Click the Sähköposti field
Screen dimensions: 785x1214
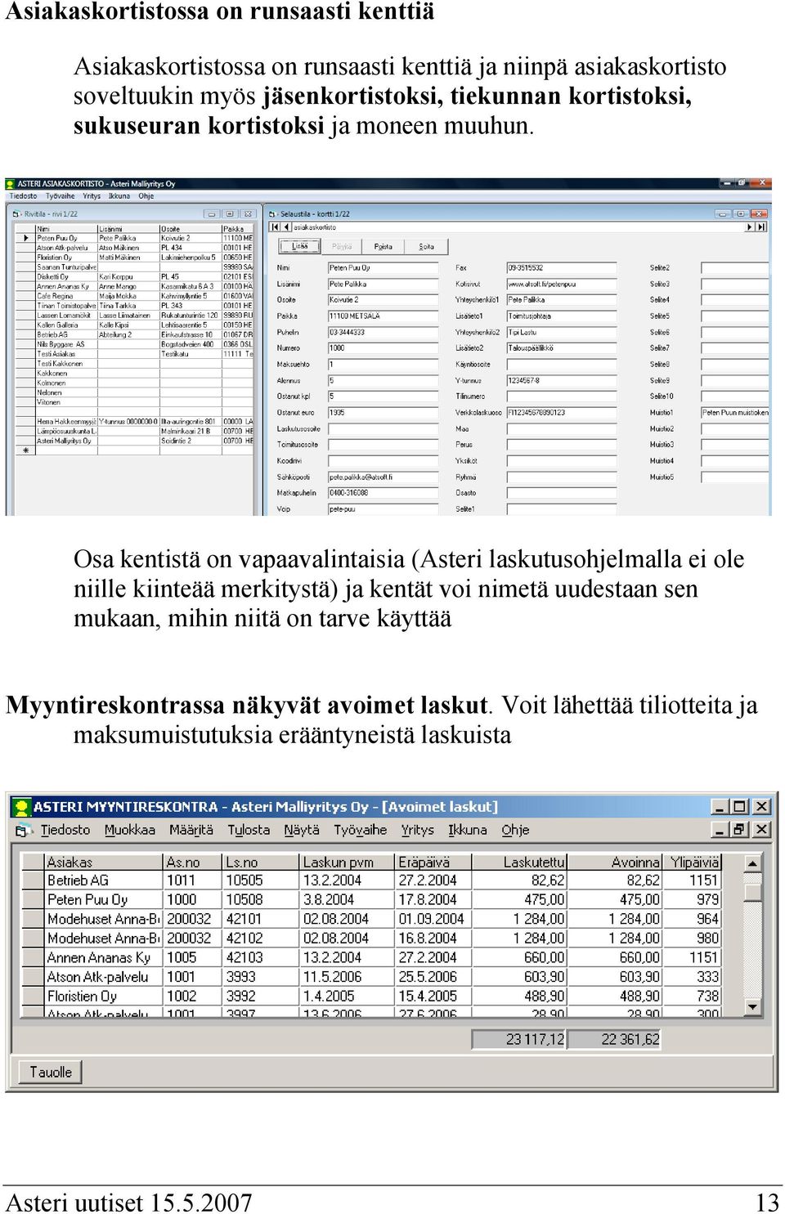pyautogui.click(x=383, y=477)
